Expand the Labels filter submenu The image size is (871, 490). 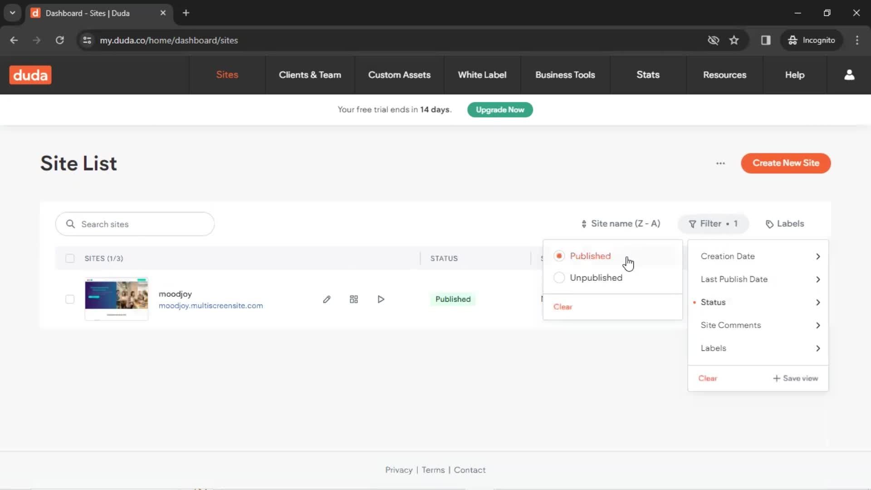[758, 348]
